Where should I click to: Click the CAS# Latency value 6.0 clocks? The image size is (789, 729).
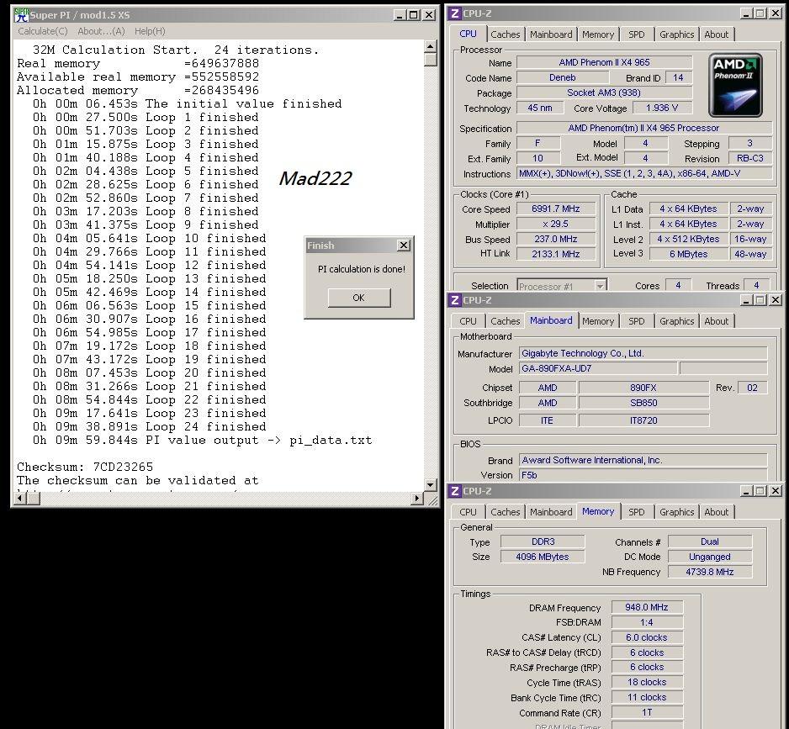coord(647,637)
